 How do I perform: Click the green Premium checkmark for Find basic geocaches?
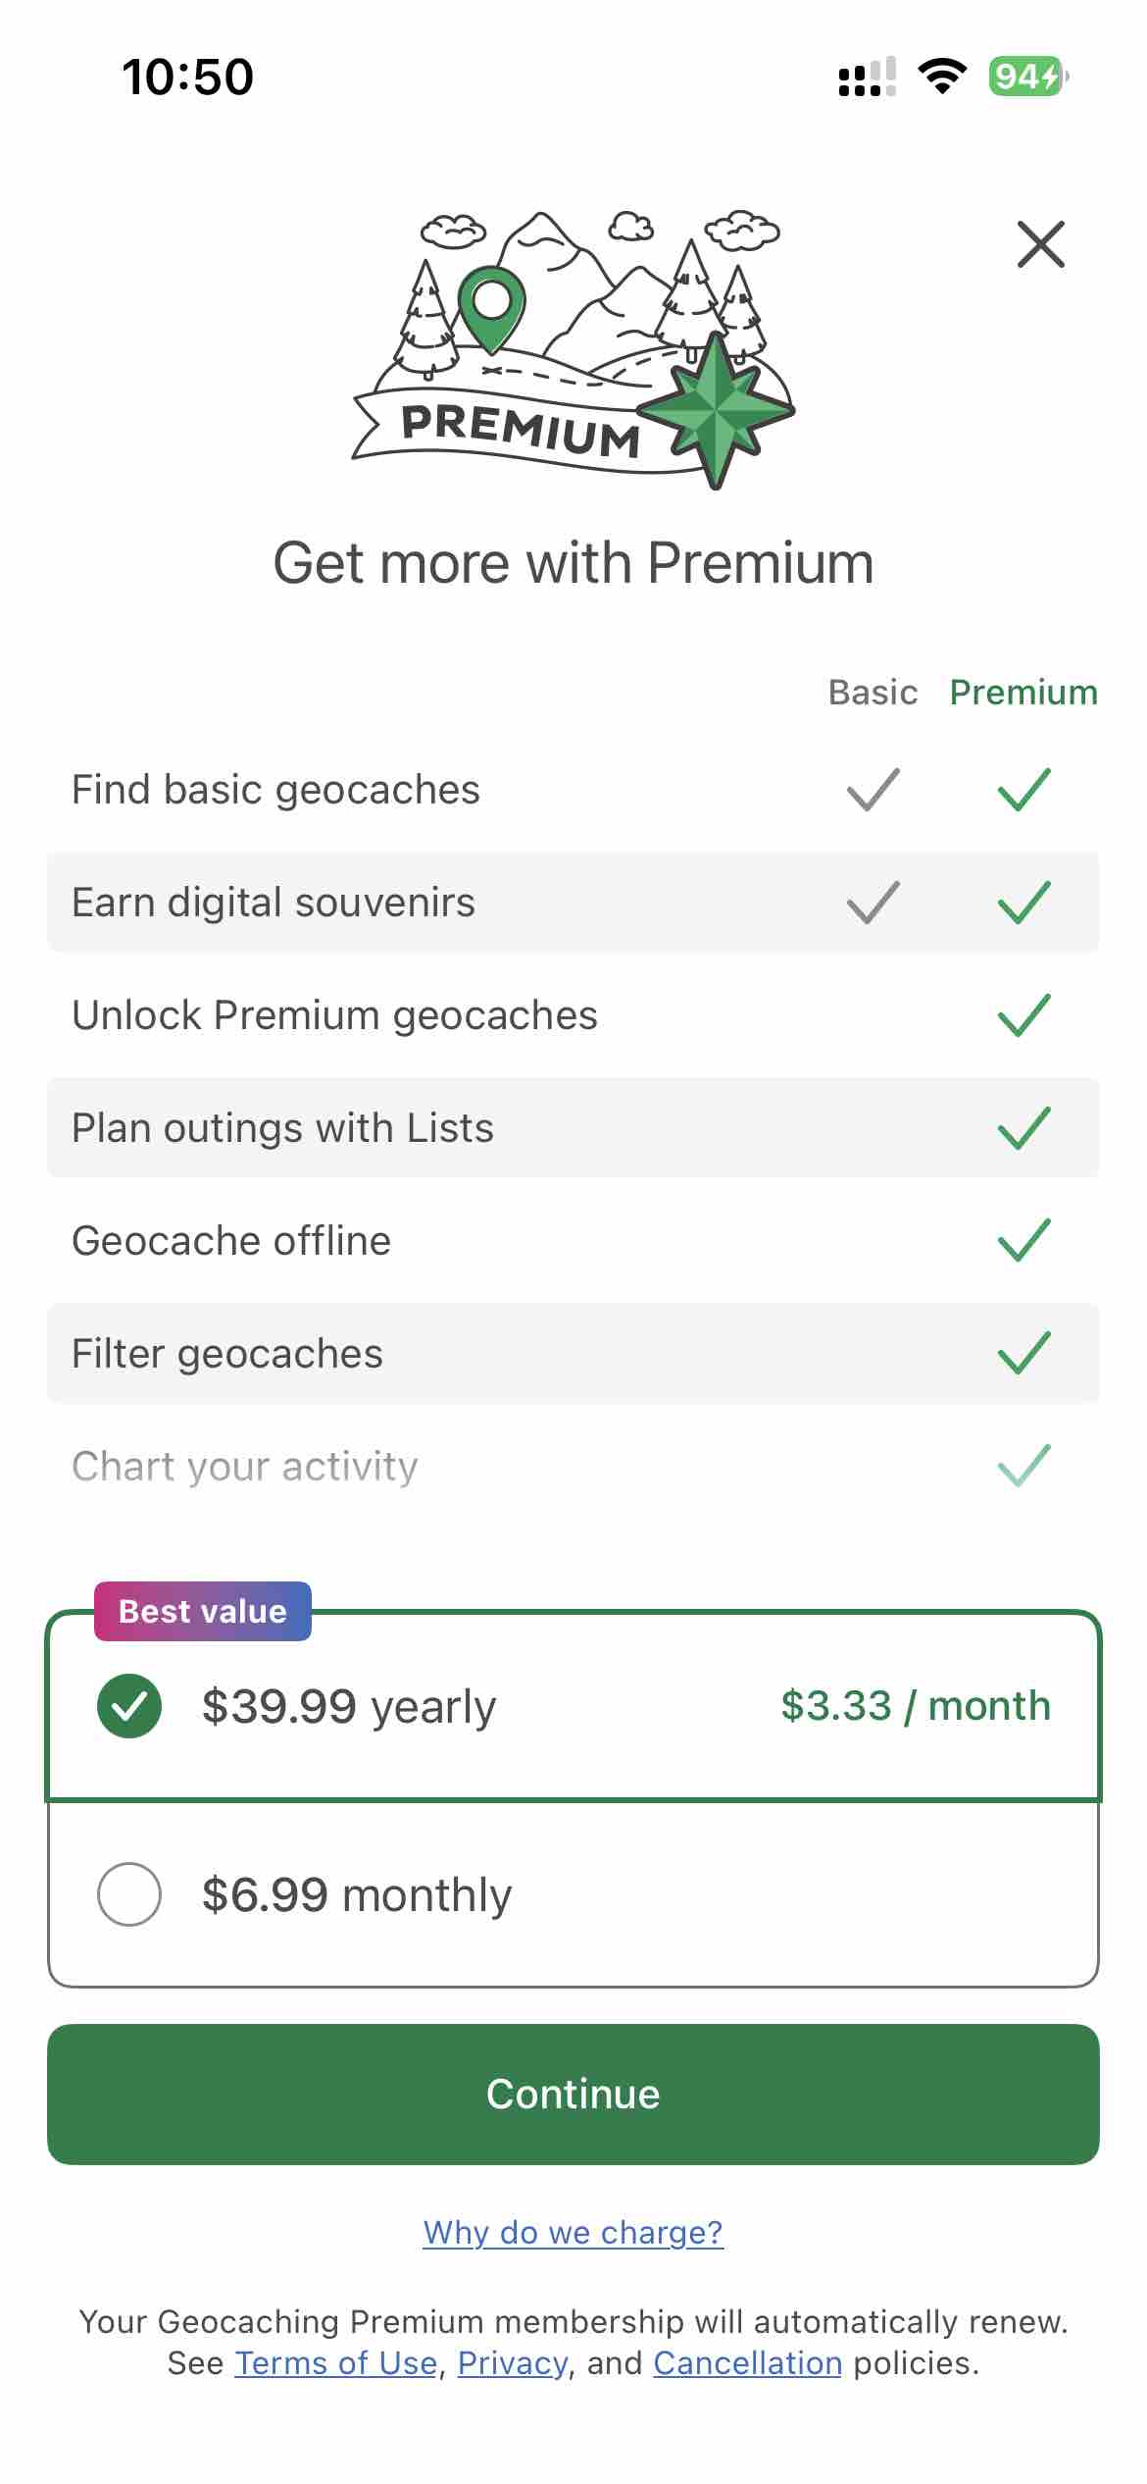(1022, 790)
